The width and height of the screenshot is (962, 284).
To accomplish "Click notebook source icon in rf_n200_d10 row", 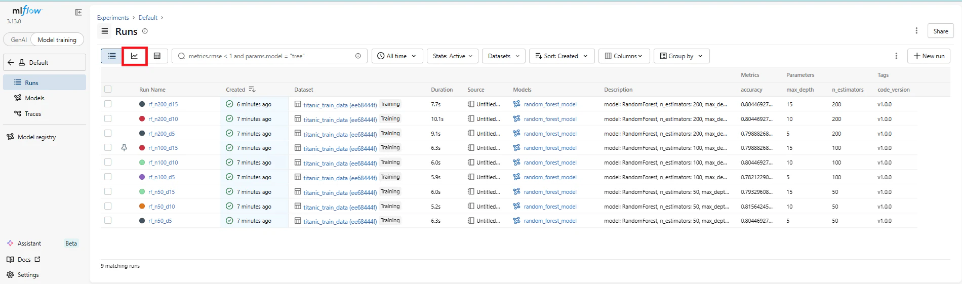I will (471, 119).
